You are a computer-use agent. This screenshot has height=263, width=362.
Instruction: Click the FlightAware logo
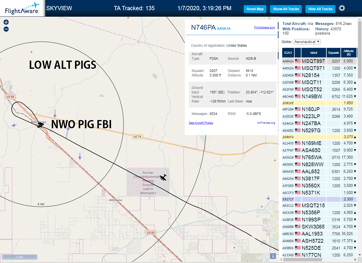point(22,8)
